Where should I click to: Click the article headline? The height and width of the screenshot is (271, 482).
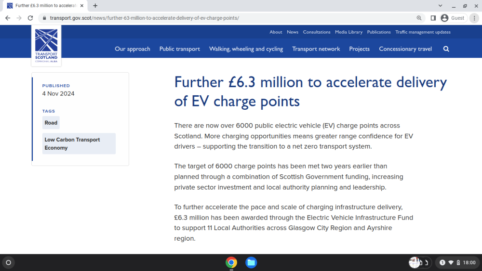click(310, 92)
